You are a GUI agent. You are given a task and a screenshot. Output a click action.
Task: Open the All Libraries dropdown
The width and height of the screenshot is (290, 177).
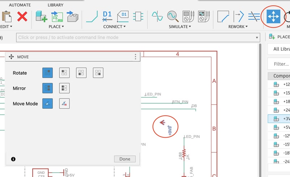[279, 49]
